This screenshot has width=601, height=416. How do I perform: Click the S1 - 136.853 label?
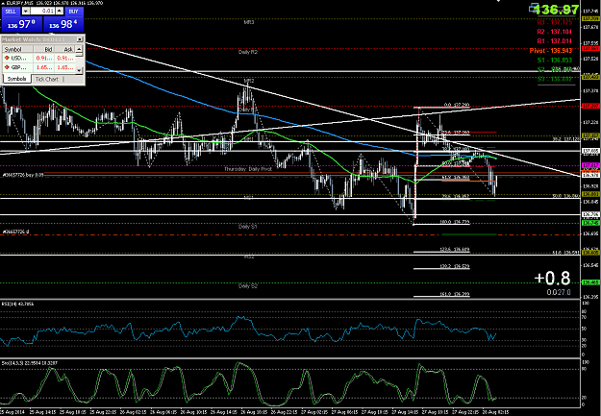coord(554,61)
